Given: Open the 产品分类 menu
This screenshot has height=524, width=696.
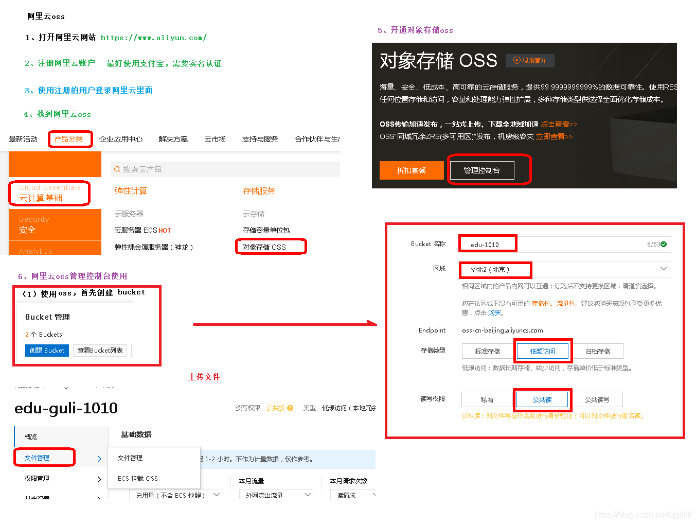Looking at the screenshot, I should (70, 139).
